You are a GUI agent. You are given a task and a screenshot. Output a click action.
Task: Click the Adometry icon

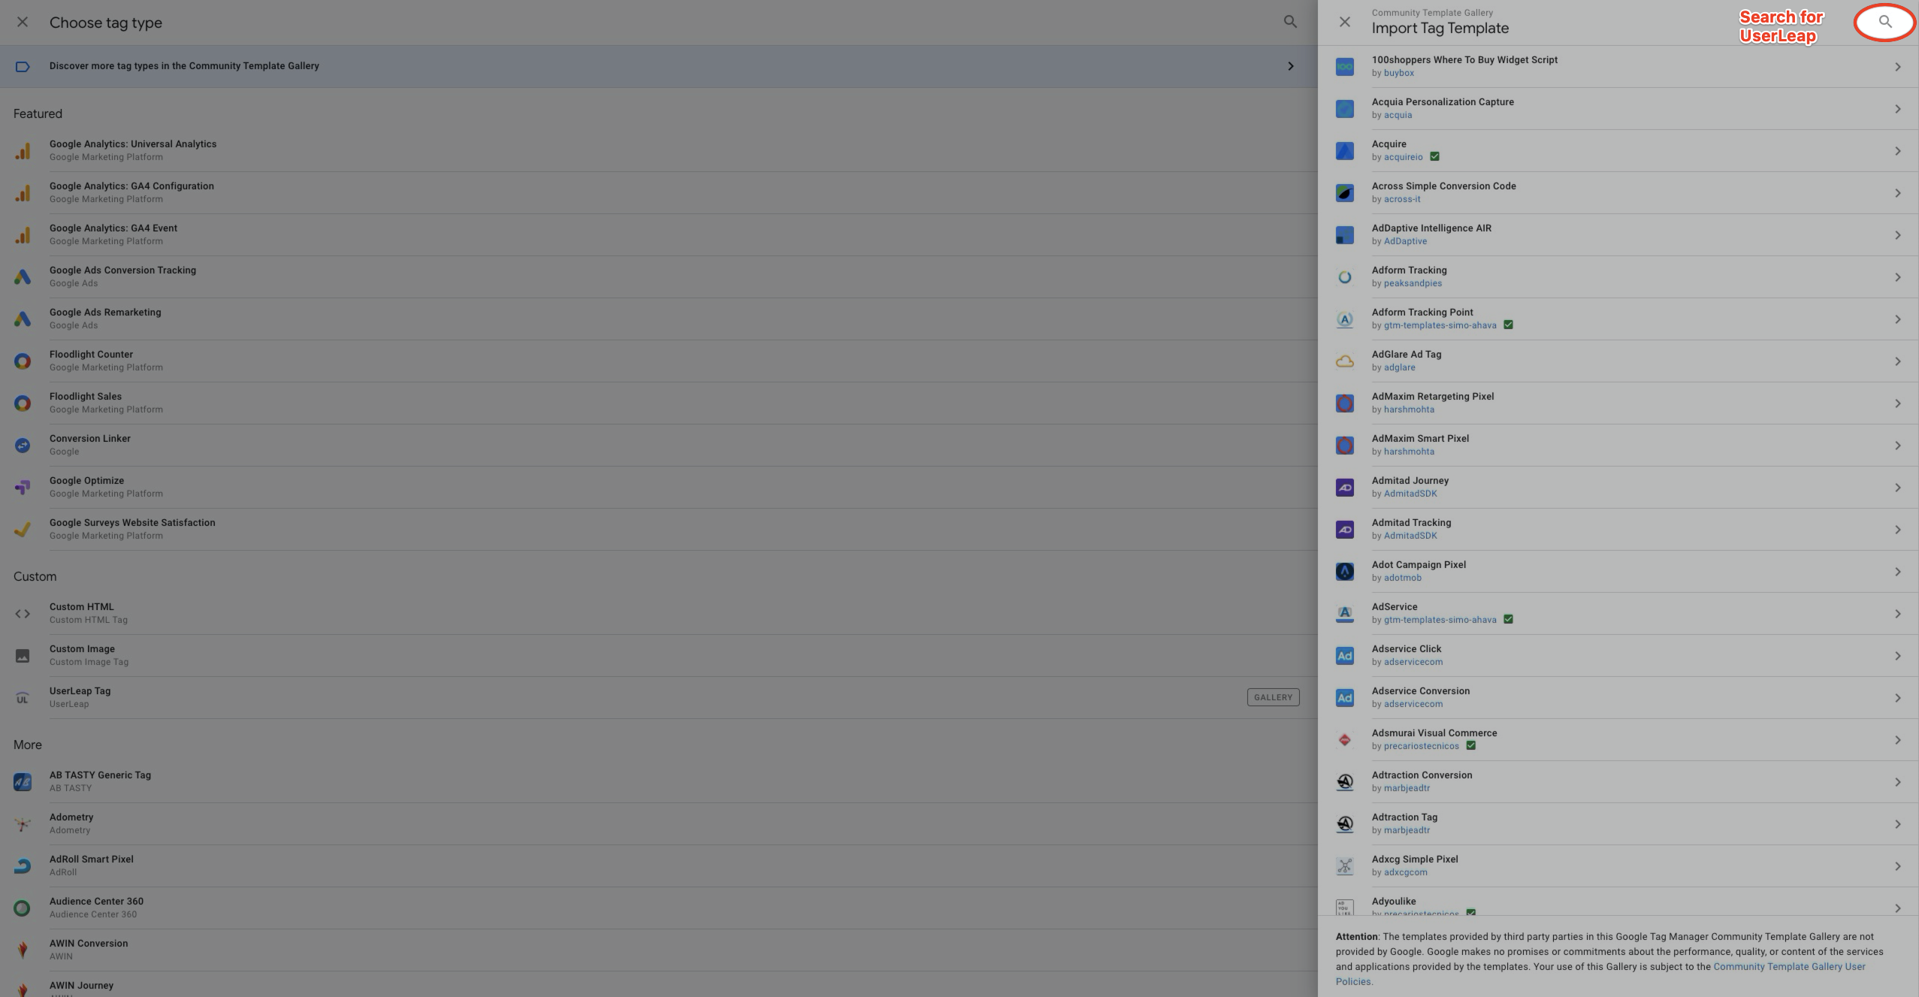tap(23, 824)
